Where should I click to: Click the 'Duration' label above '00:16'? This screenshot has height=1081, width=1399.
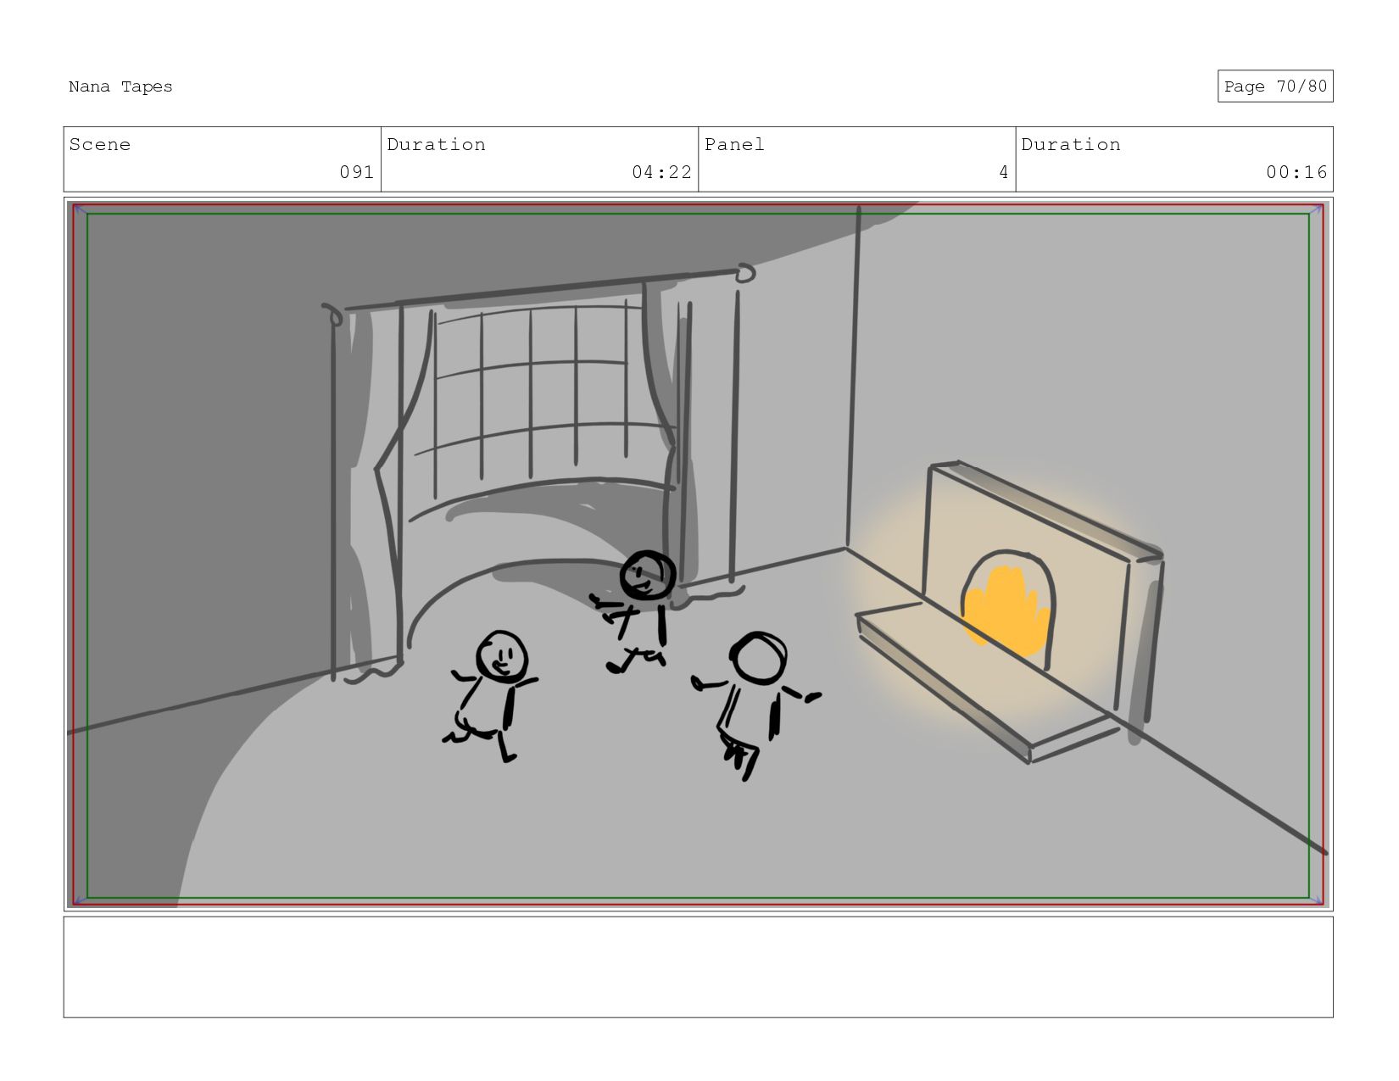1071,145
